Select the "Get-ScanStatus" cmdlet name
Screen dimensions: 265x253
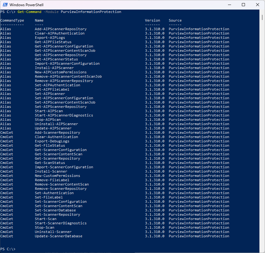[x=50, y=163]
